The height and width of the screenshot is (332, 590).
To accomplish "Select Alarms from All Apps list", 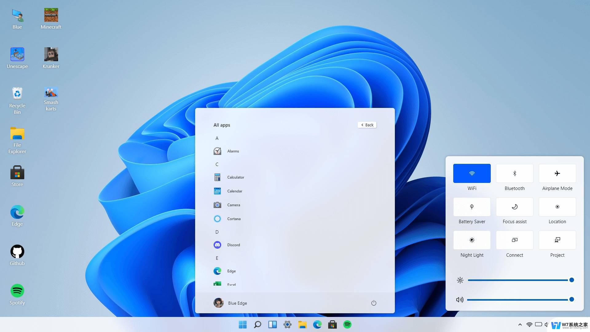I will [233, 151].
